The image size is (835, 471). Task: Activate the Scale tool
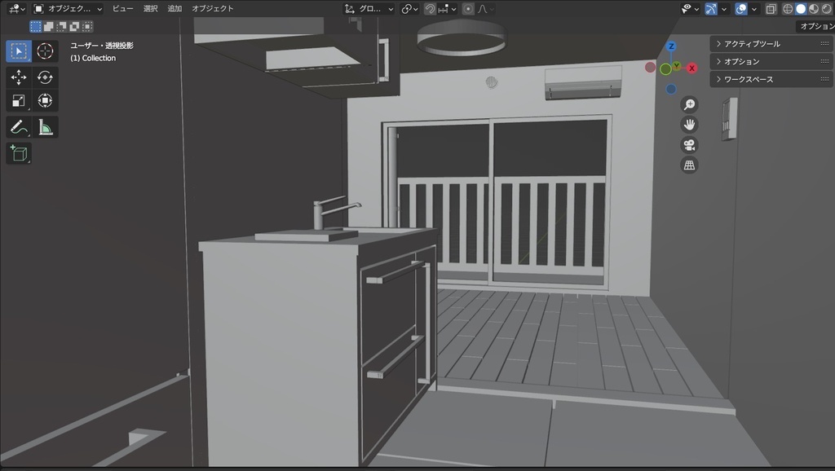tap(18, 100)
